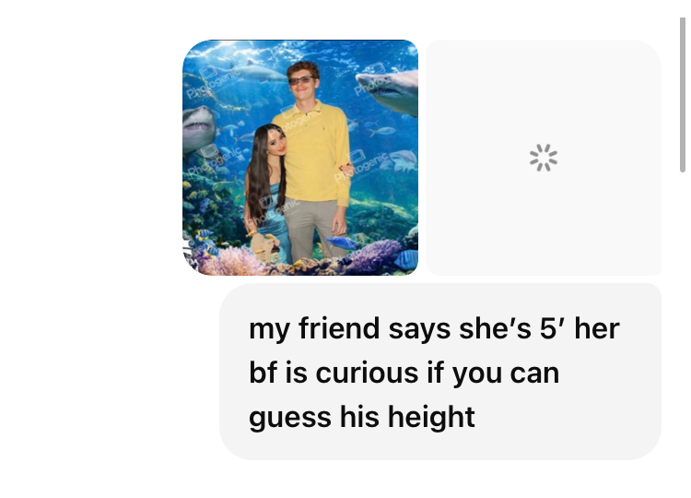Grab the vertical scrollbar thumb
The image size is (691, 498).
tap(683, 95)
